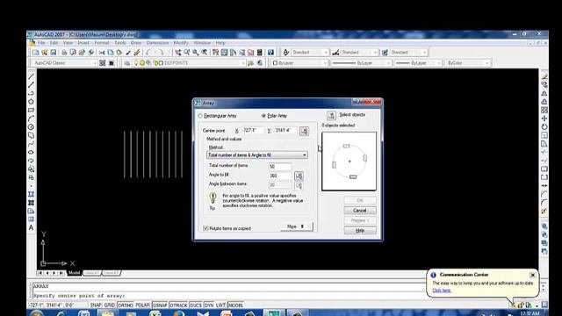The width and height of the screenshot is (562, 316).
Task: Open the color control ByLayer swatch dropdown
Action: coord(299,63)
